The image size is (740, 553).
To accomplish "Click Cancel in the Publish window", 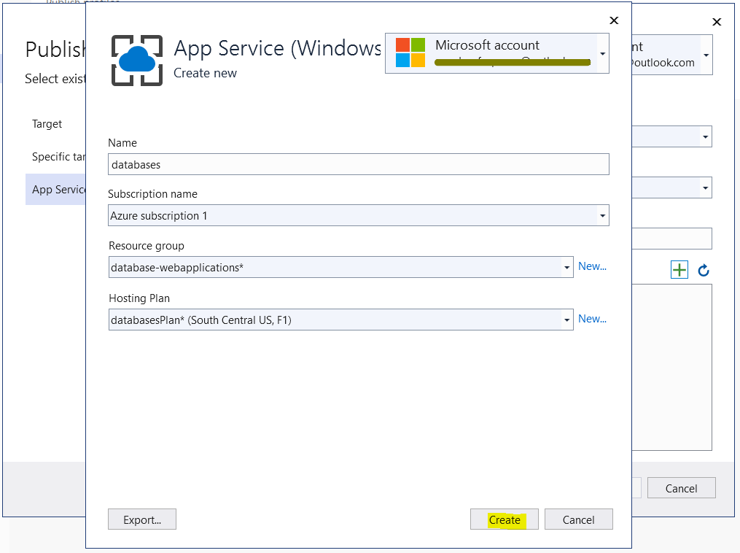I will tap(682, 488).
